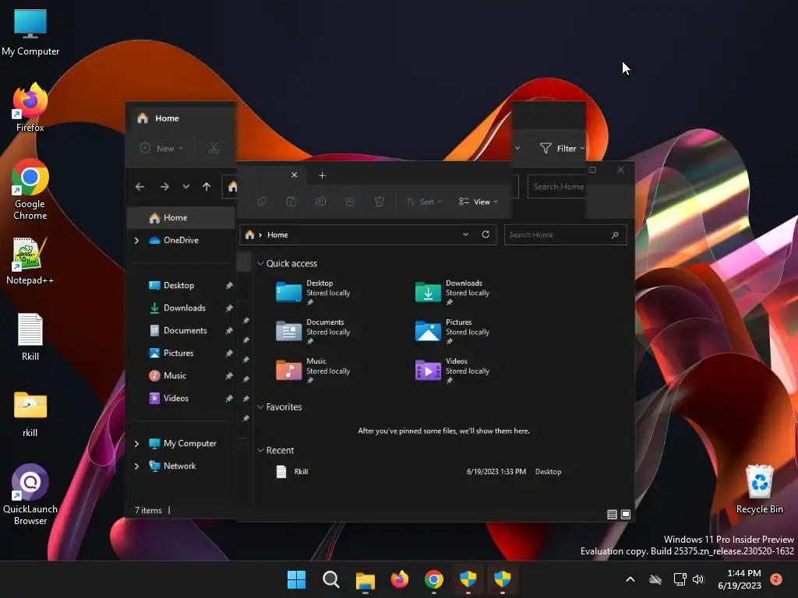The width and height of the screenshot is (798, 598).
Task: Open the Pictures folder in Quick access
Action: click(x=453, y=331)
